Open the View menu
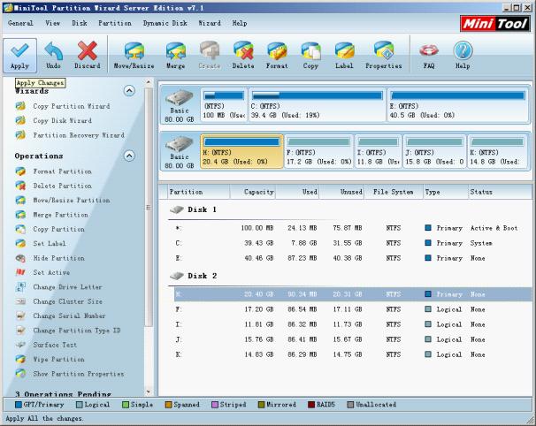The height and width of the screenshot is (426, 536). (x=53, y=23)
